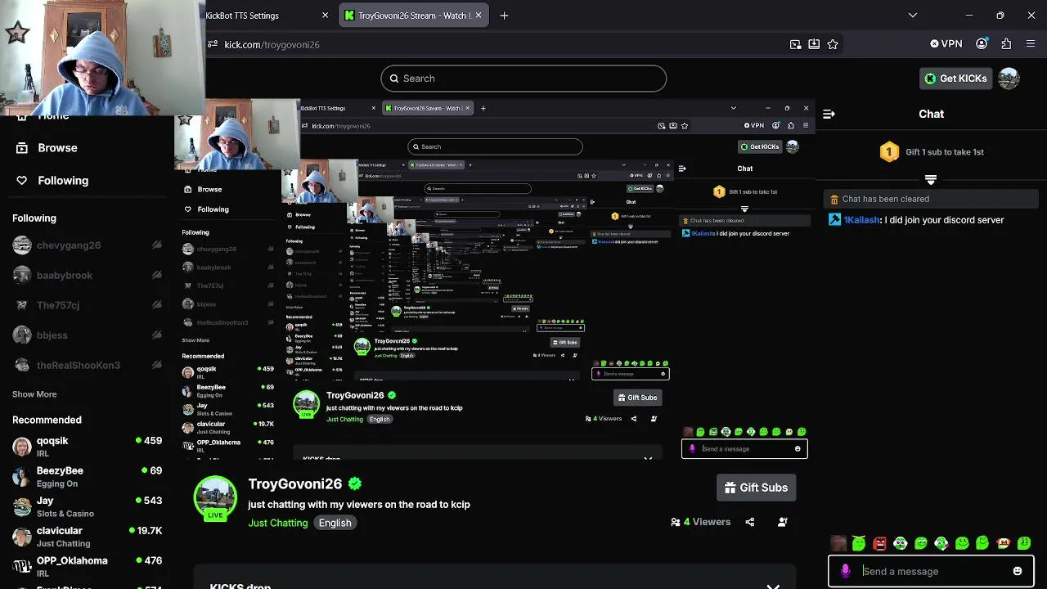Click the outermost Get KICKs button

tap(955, 79)
